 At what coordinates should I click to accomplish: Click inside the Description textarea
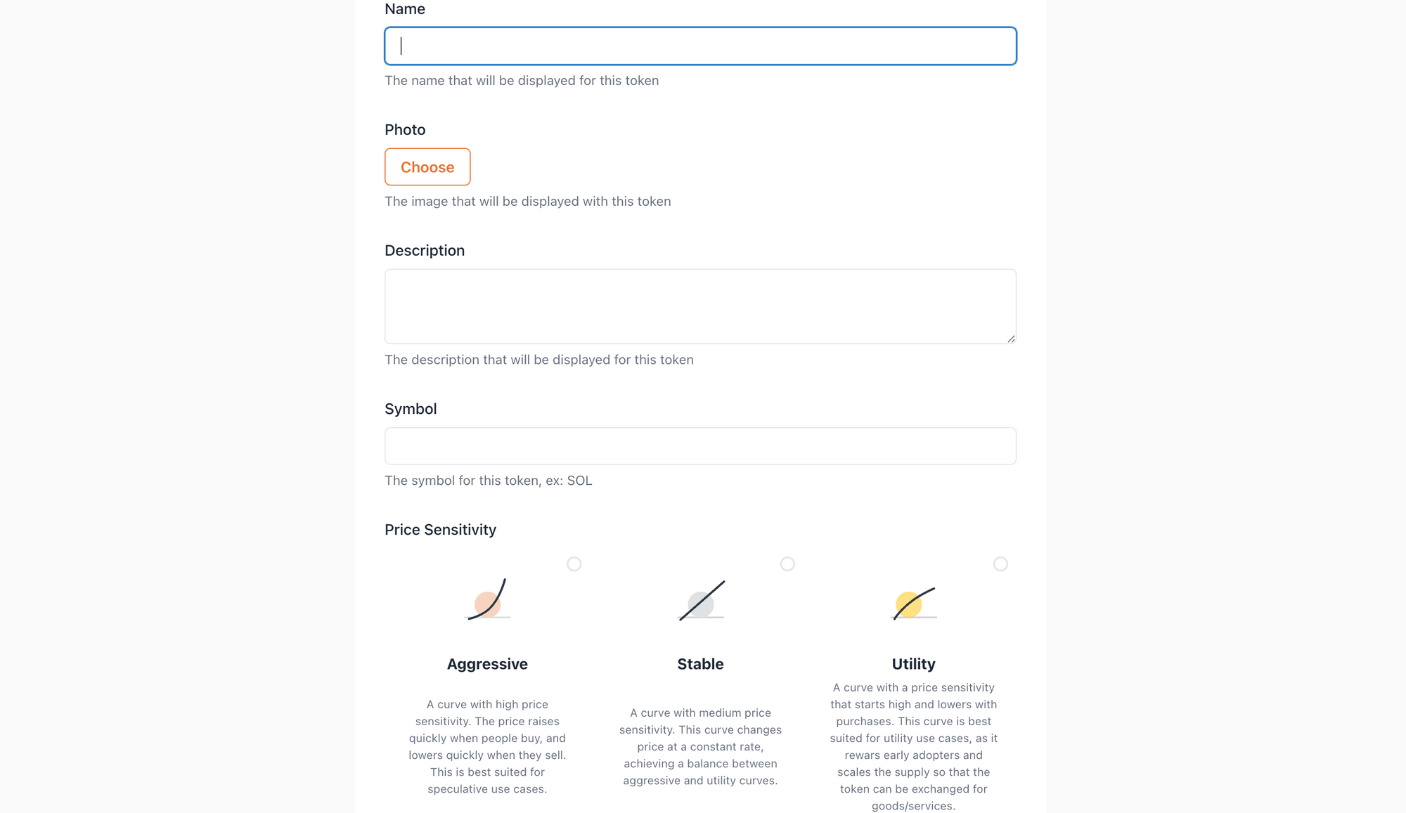pyautogui.click(x=700, y=306)
